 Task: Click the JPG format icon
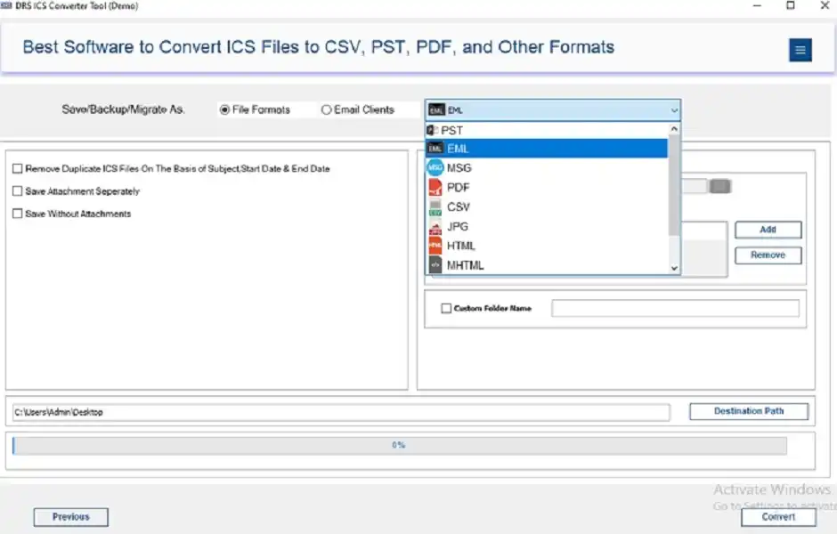point(435,227)
